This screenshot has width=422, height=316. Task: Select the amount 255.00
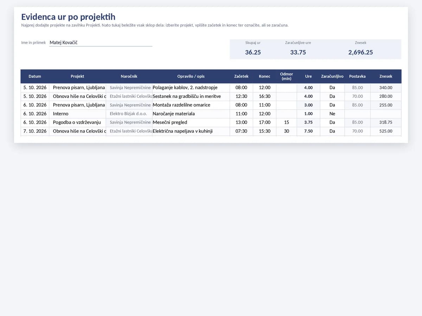pyautogui.click(x=386, y=105)
